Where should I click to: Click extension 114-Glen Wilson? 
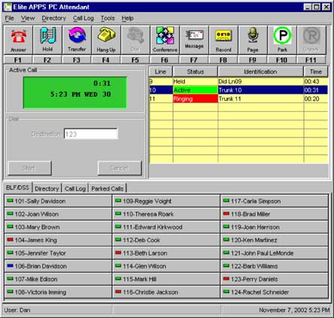(x=166, y=266)
